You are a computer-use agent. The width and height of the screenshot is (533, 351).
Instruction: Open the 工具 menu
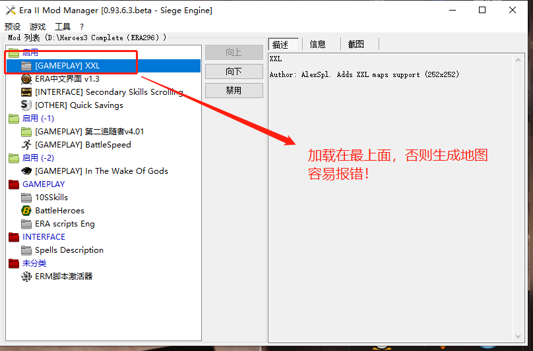(x=63, y=26)
